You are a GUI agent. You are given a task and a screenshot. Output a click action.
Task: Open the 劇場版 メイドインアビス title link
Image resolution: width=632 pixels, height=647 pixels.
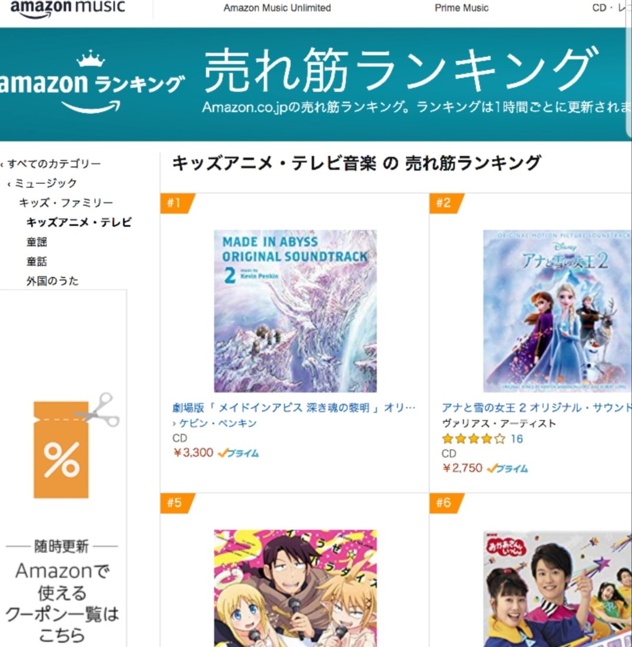pos(294,408)
